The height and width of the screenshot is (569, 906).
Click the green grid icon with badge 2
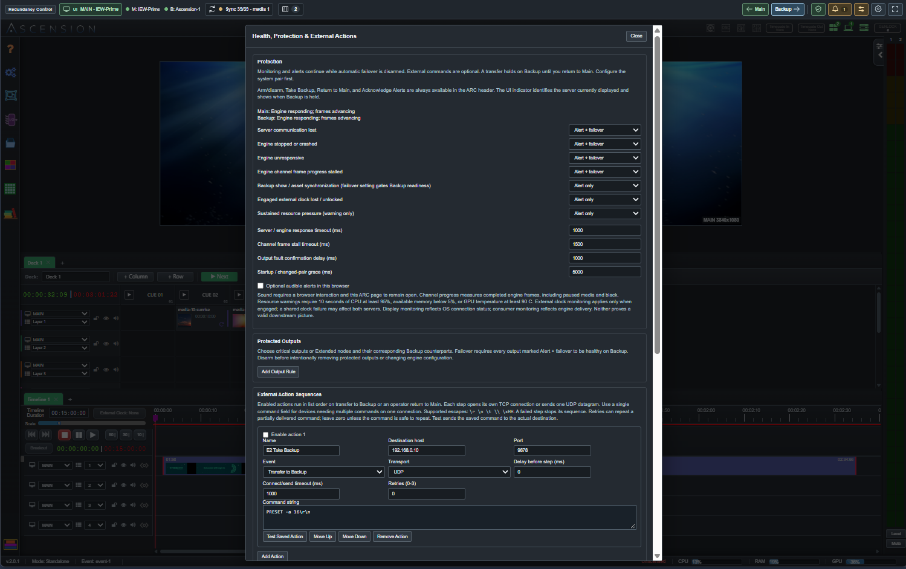[834, 27]
